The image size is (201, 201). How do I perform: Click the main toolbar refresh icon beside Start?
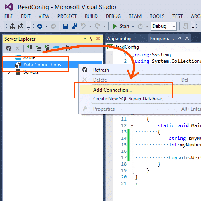pyautogui.click(x=140, y=26)
